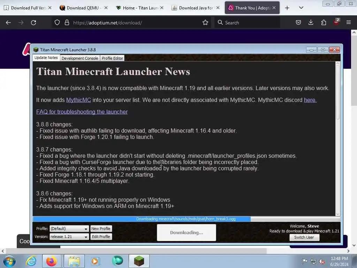Bookmark this page with the star icon
The image size is (357, 268).
click(205, 23)
